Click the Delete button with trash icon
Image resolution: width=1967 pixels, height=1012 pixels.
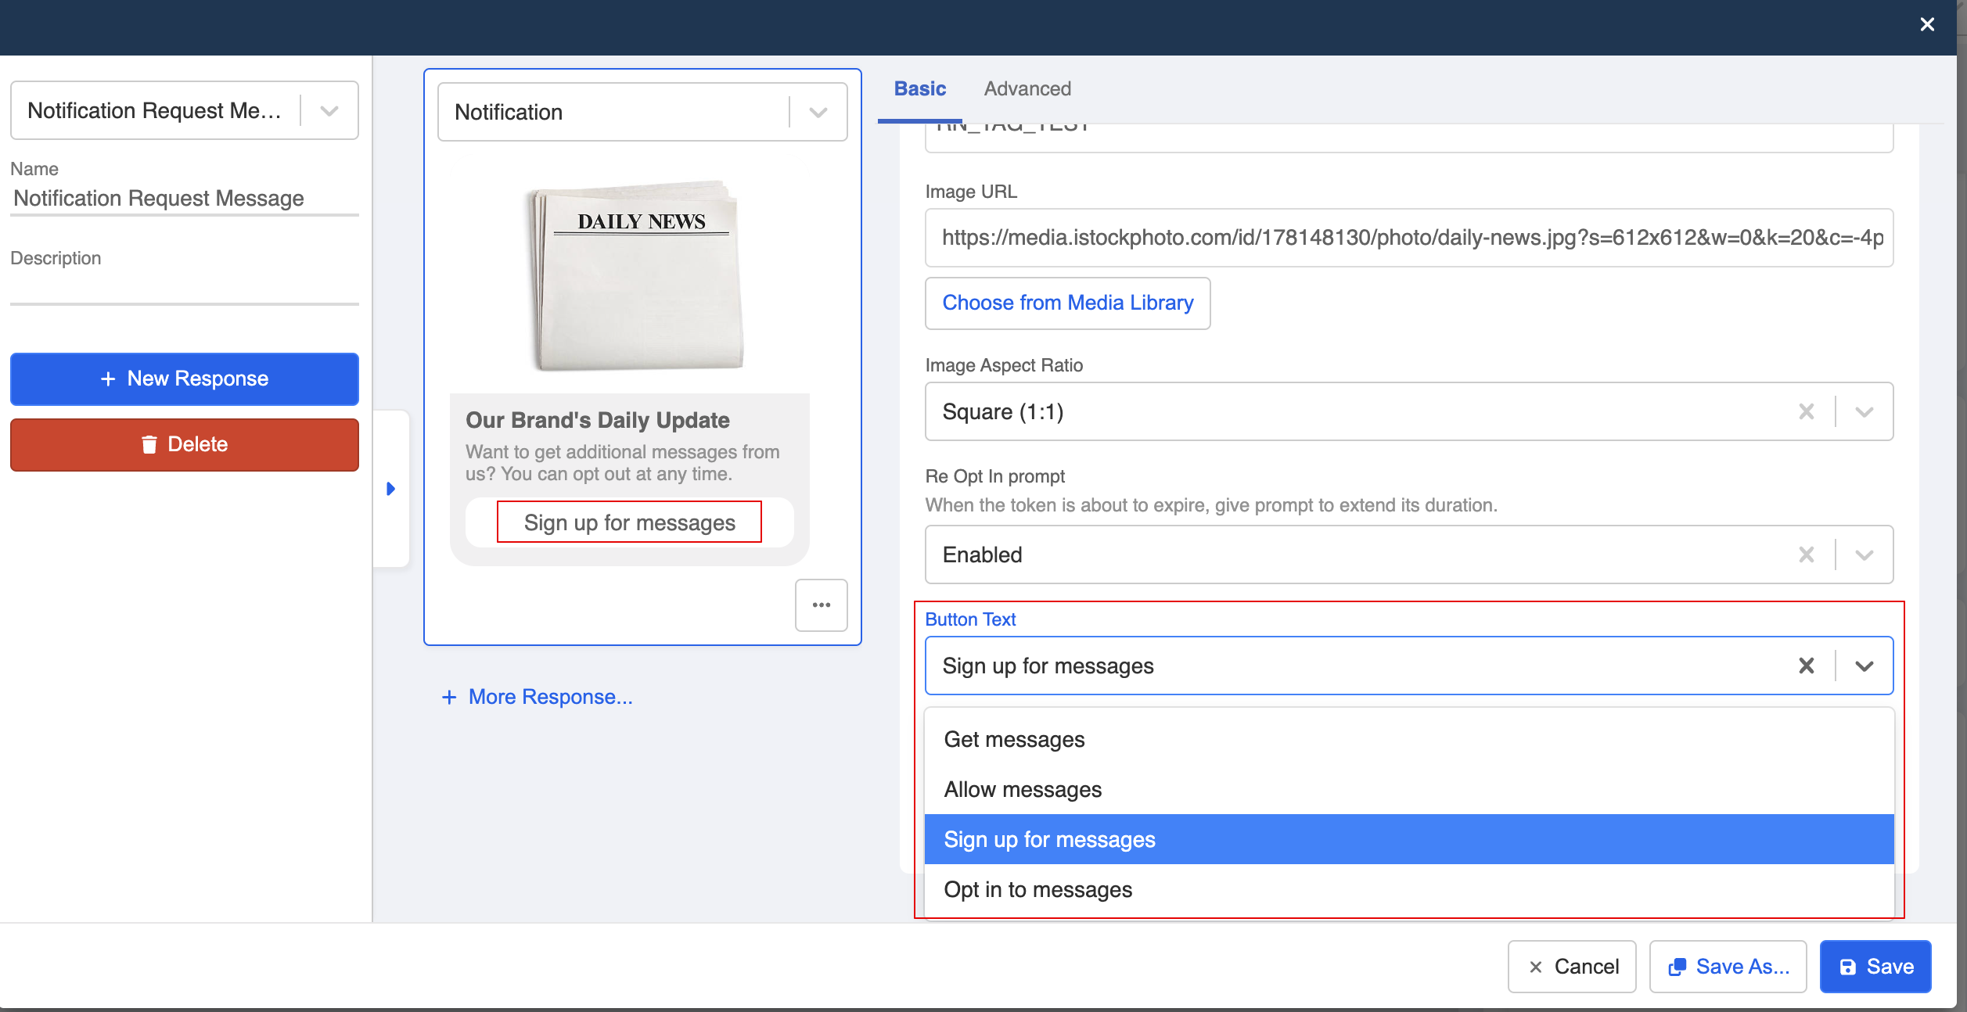[x=185, y=444]
